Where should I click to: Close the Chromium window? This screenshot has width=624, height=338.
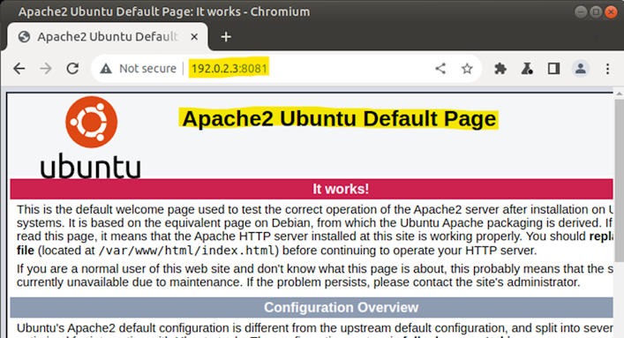611,12
